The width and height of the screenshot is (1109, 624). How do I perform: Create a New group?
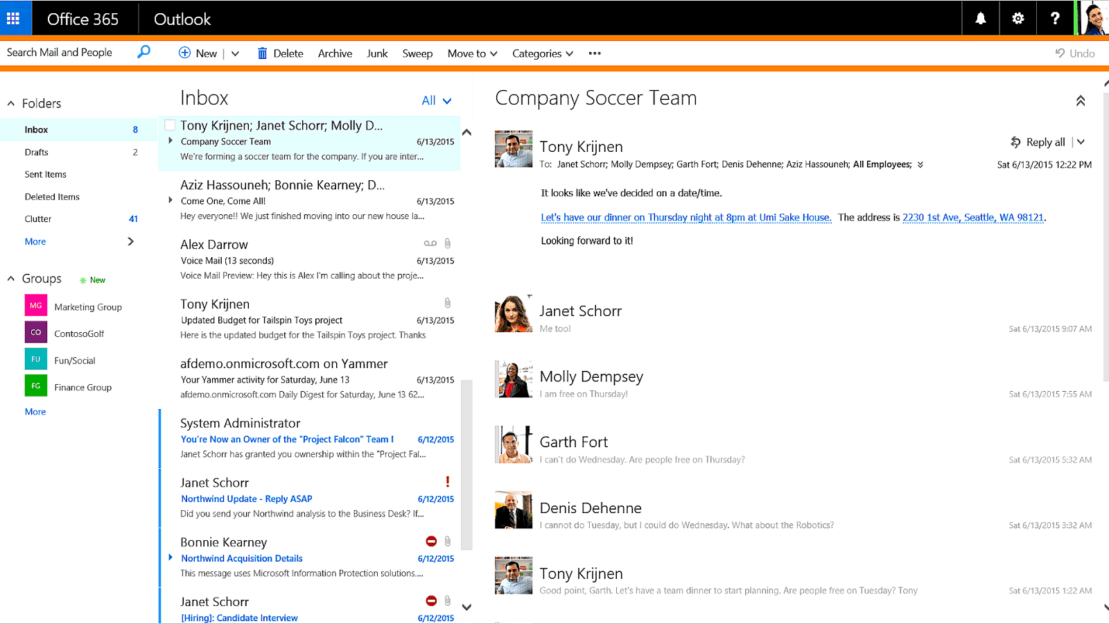click(92, 280)
